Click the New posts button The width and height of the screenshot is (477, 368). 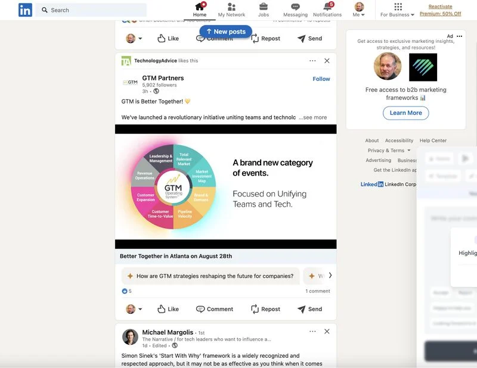click(x=226, y=32)
